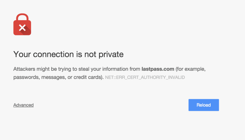
Task: Click the 'Your connection is not private' heading
Action: coord(69,54)
